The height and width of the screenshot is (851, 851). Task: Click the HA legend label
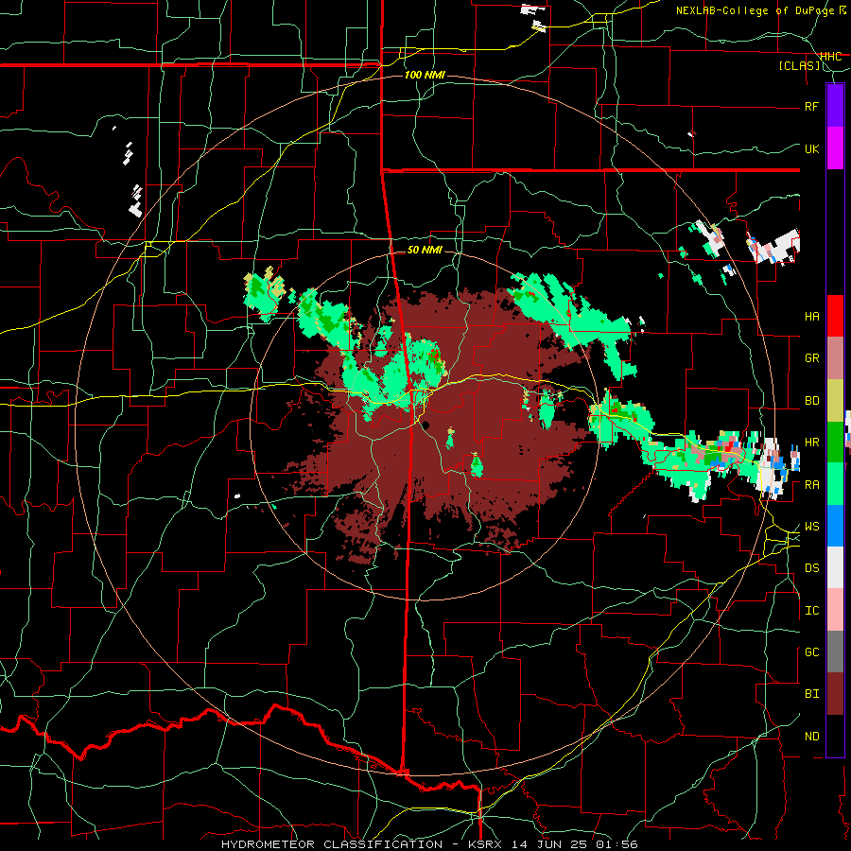pyautogui.click(x=811, y=316)
